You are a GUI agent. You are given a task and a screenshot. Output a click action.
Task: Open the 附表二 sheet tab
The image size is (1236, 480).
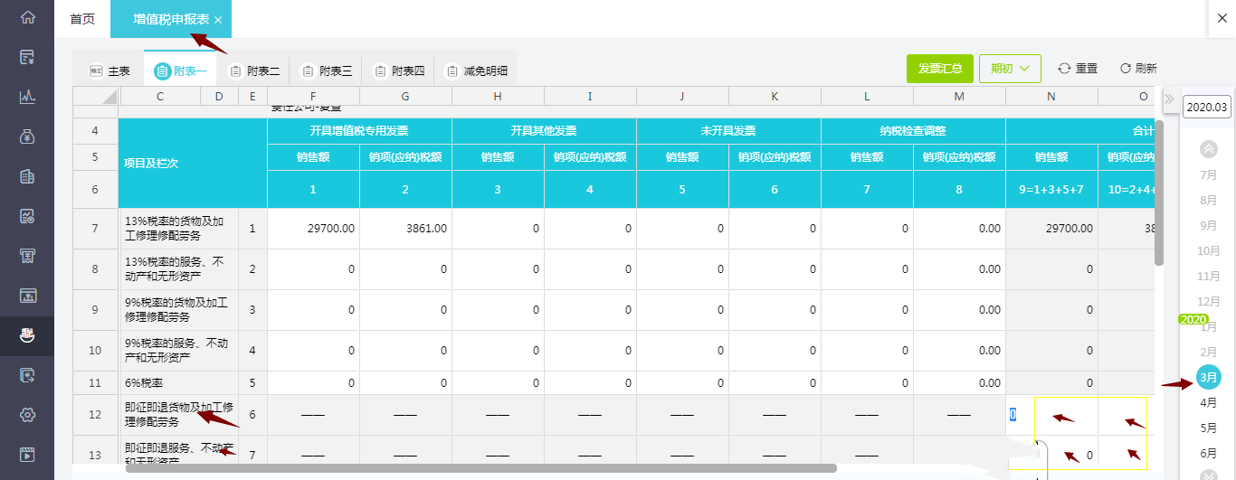[x=253, y=71]
